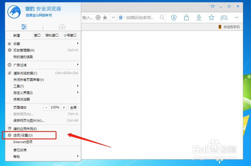
Task: Open the more options ellipsis icon
Action: point(237,17)
